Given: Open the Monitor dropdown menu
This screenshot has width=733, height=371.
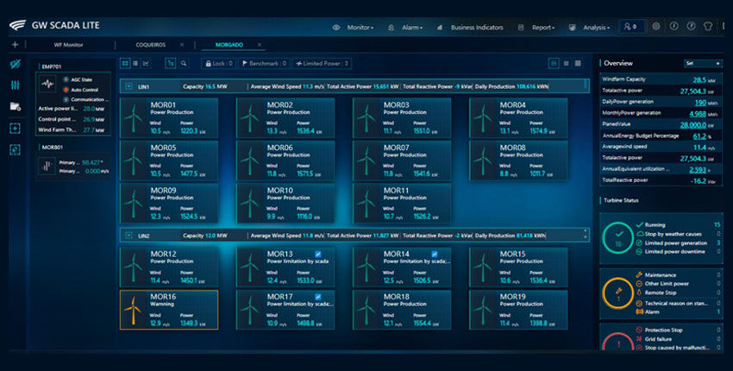Looking at the screenshot, I should pyautogui.click(x=360, y=28).
